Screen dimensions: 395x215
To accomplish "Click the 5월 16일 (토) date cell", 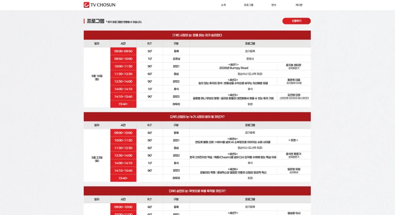I will tap(97, 78).
